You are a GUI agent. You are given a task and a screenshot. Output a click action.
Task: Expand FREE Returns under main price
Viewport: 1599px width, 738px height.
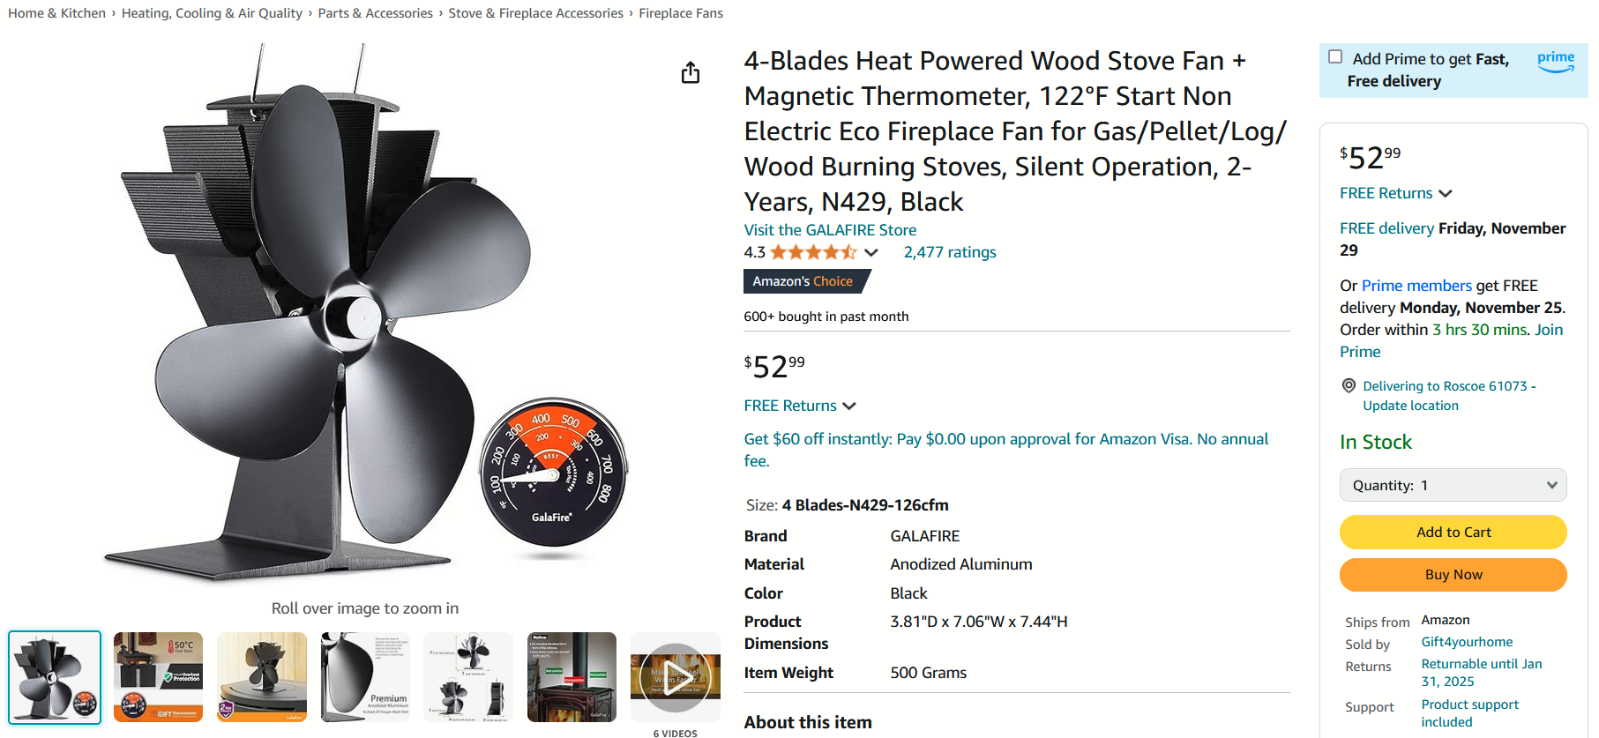[800, 406]
